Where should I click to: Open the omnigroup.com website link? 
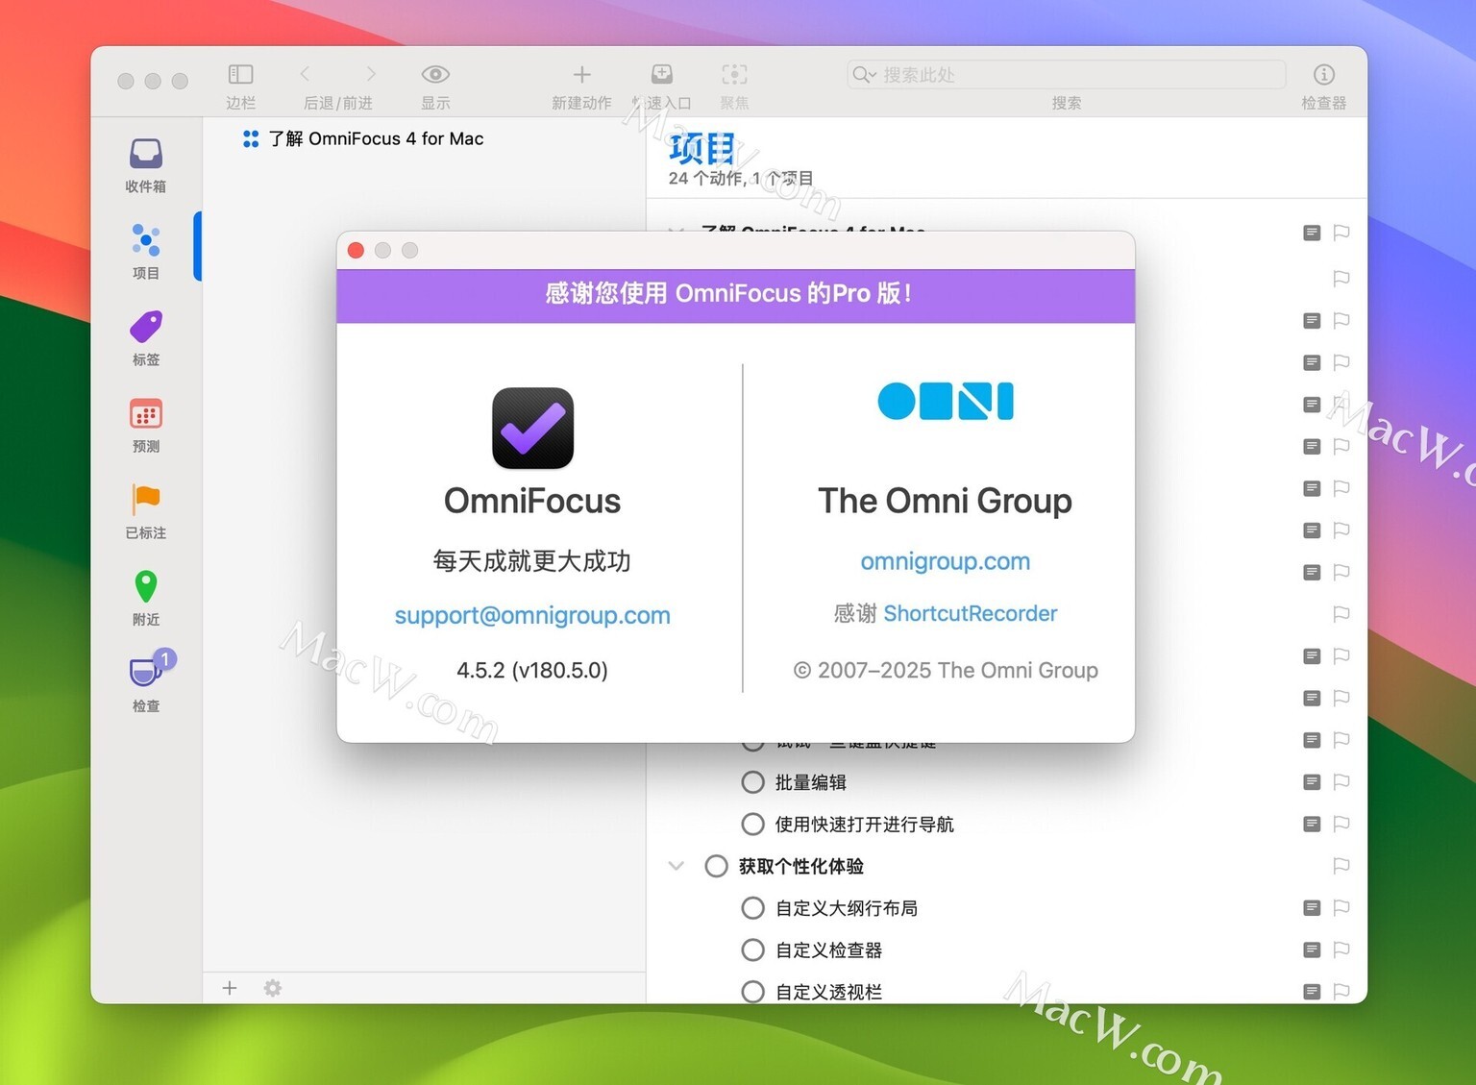click(946, 561)
